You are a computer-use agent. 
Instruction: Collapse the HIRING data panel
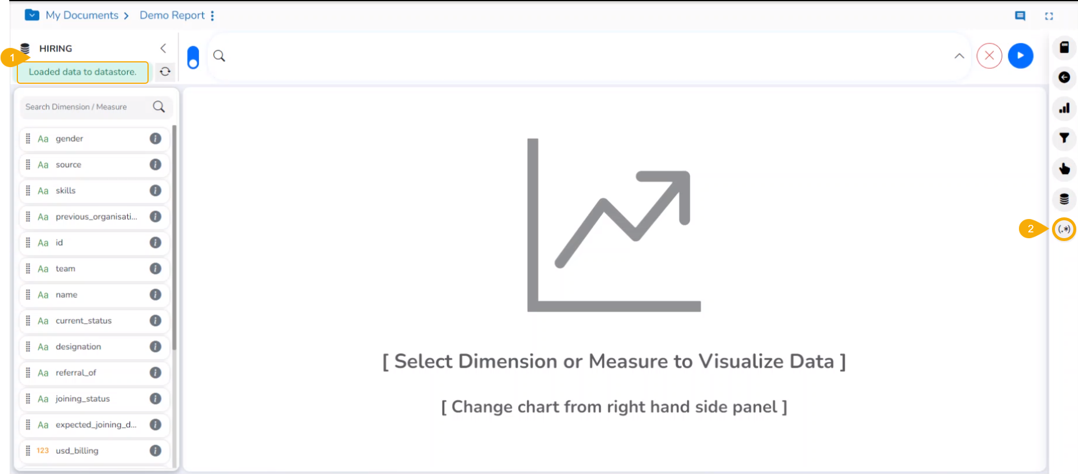(x=163, y=49)
